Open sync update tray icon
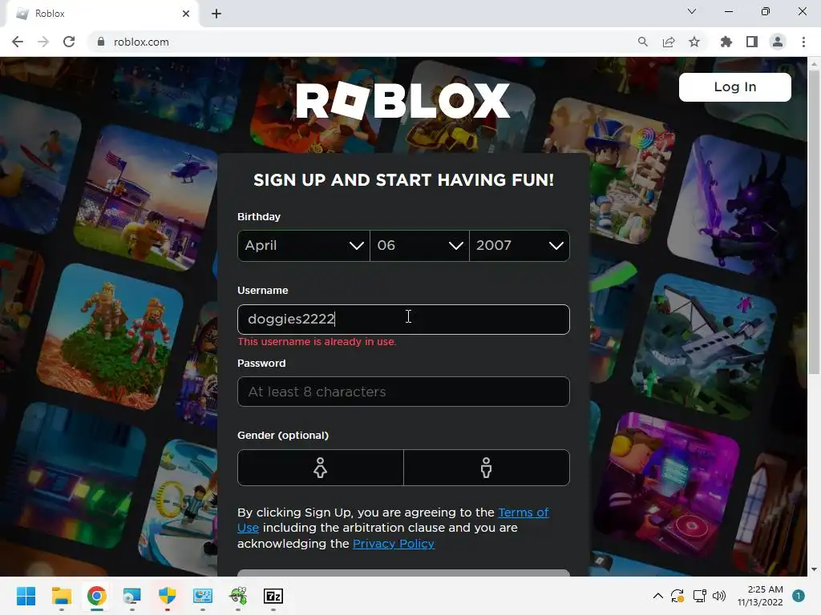821x615 pixels. point(677,596)
